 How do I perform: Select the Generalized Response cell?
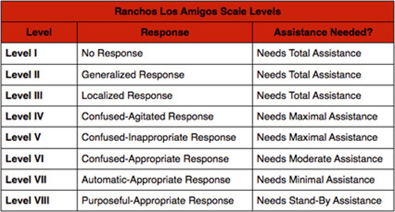tap(133, 75)
